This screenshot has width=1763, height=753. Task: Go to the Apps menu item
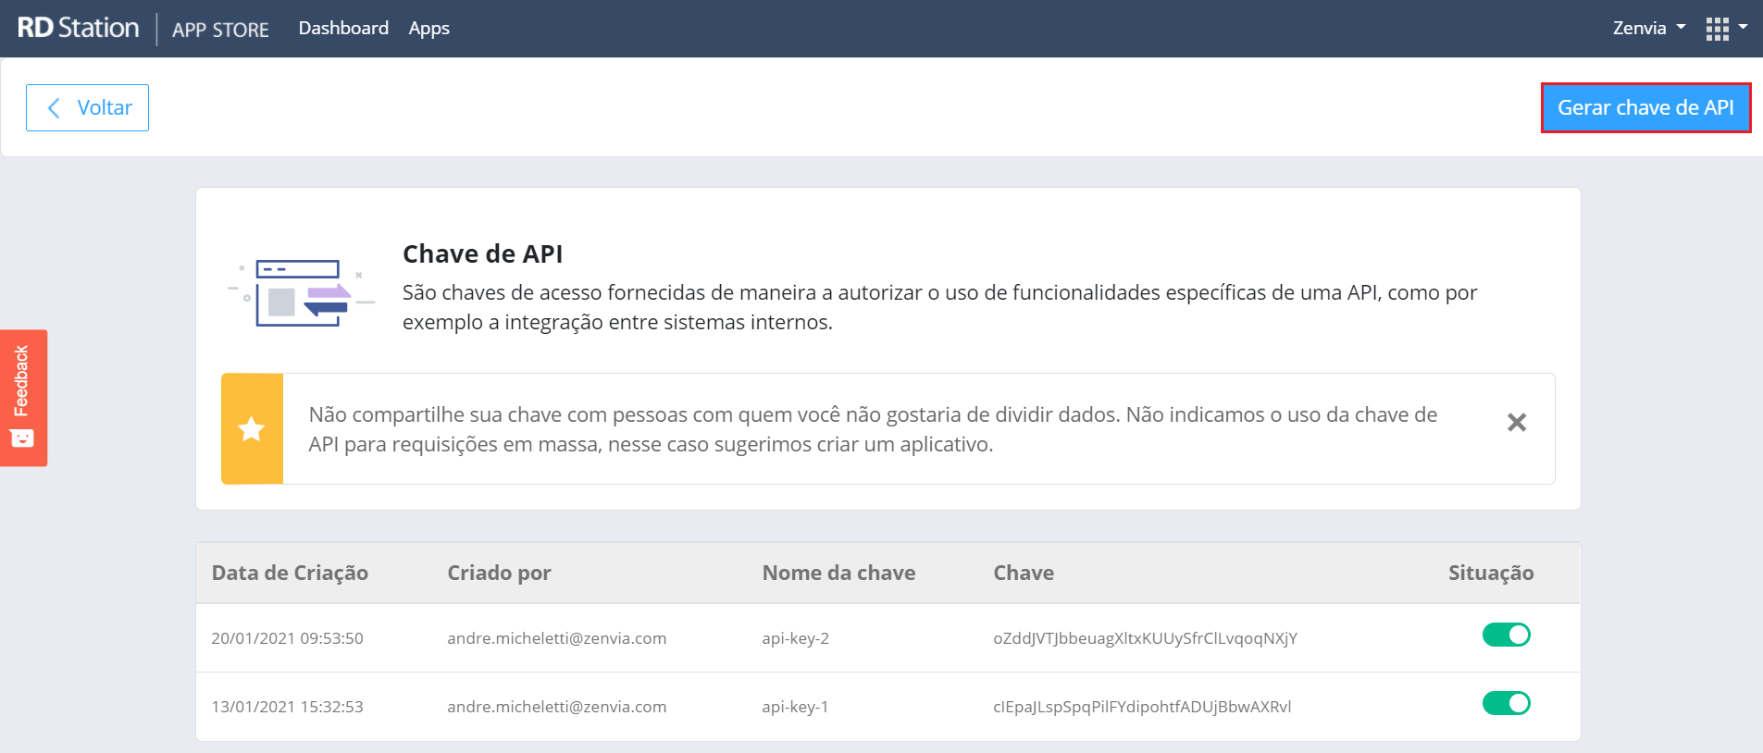(429, 29)
